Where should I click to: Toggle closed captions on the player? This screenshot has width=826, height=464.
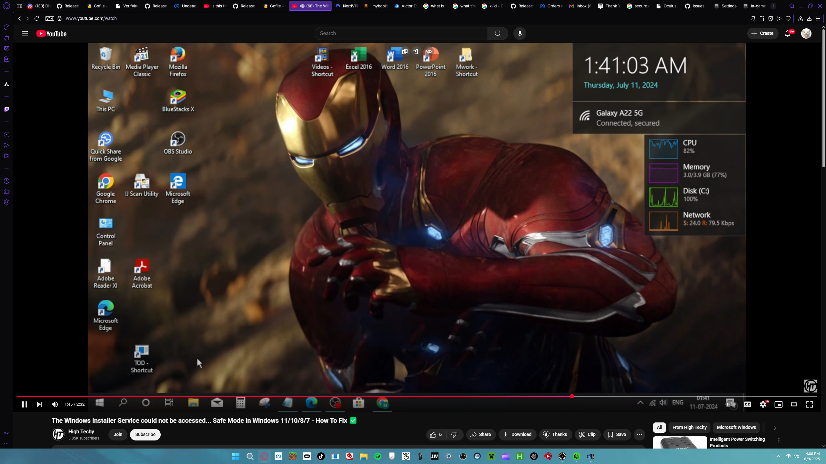point(748,404)
